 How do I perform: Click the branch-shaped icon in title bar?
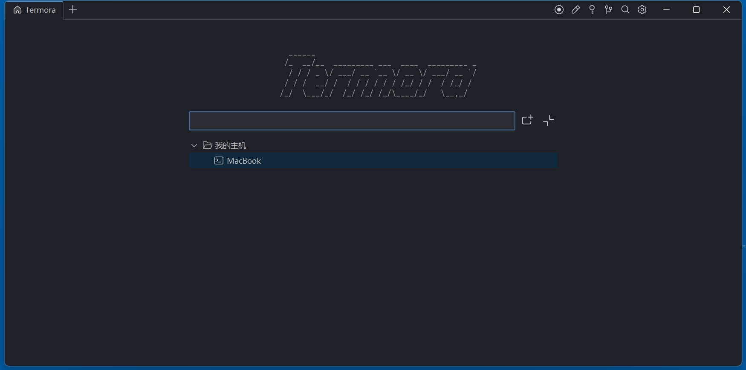coord(609,10)
